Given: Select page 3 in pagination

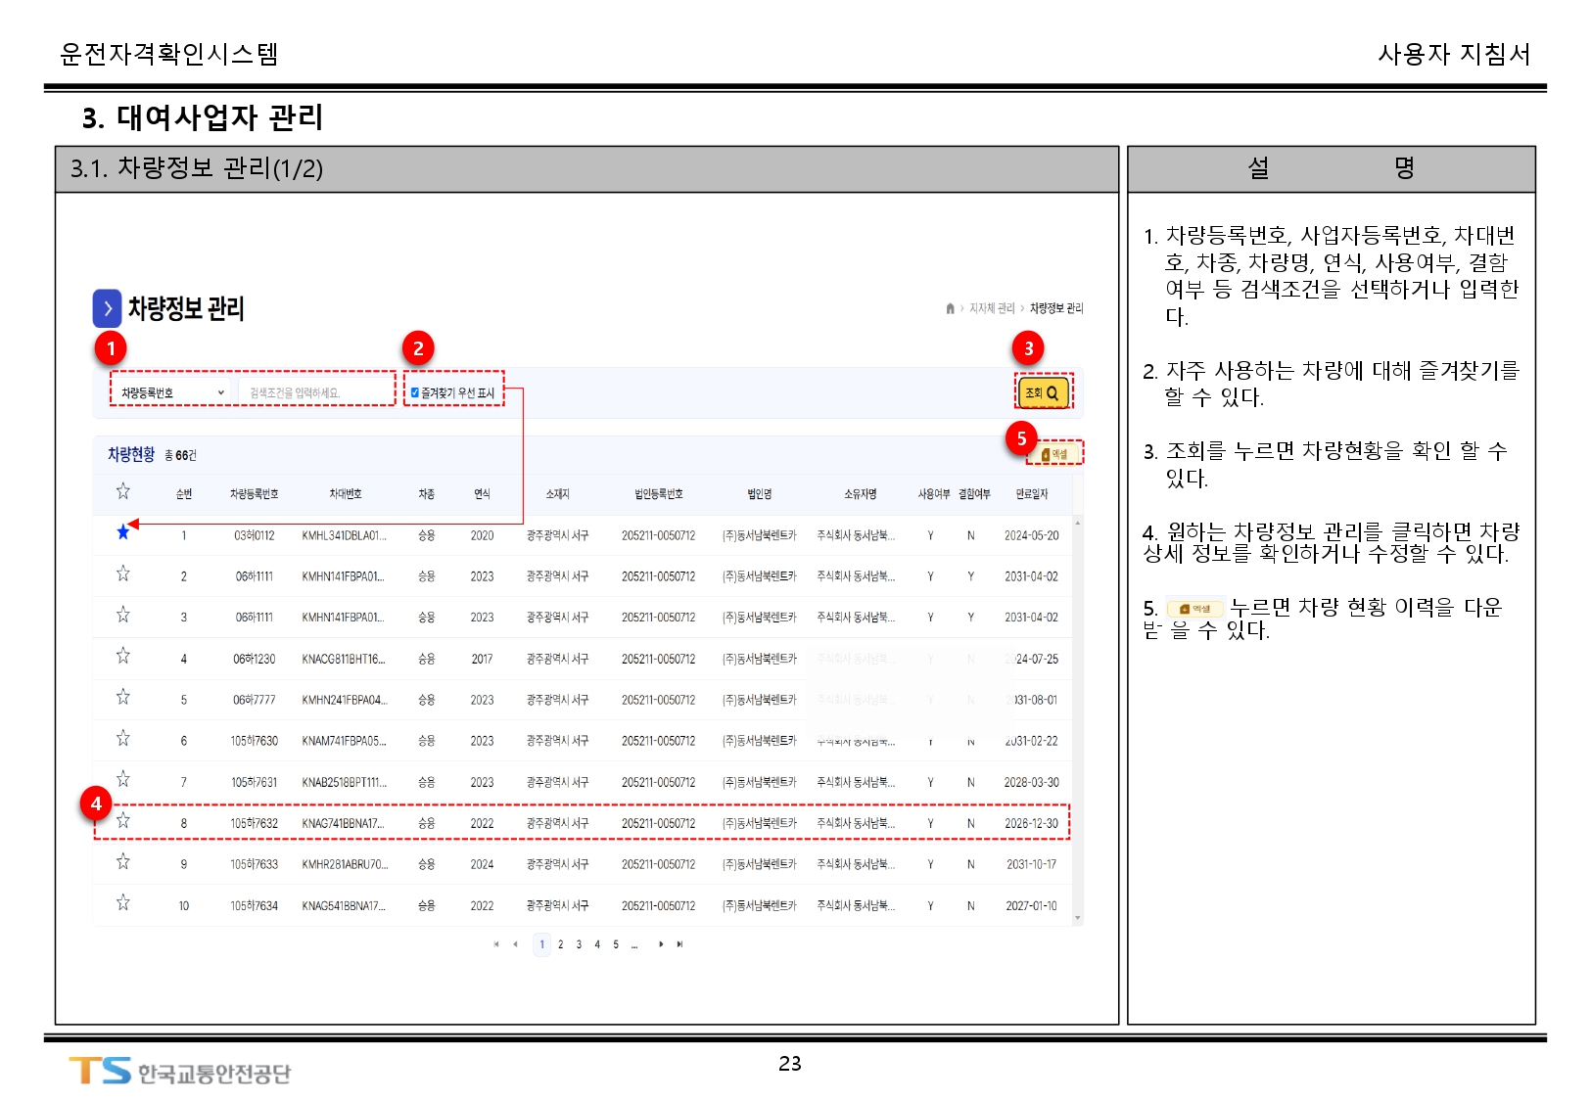Looking at the screenshot, I should coord(579,944).
